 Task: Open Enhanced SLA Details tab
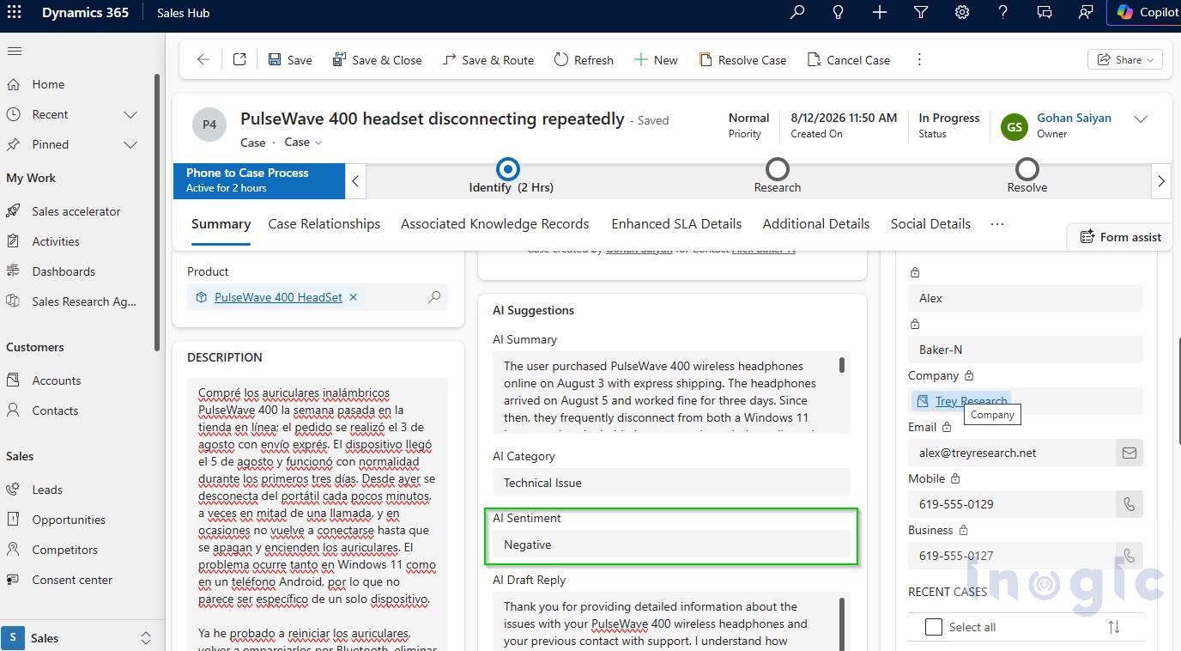click(676, 224)
